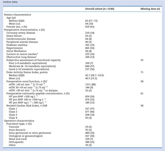Select the age mean value '64 (10)'
The width and height of the screenshot is (165, 151).
(x=89, y=24)
